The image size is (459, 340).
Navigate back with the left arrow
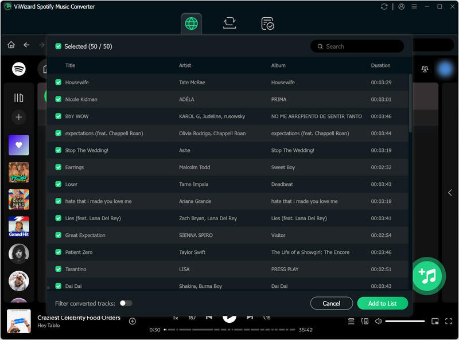point(26,45)
